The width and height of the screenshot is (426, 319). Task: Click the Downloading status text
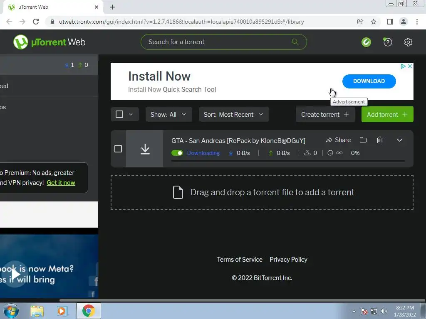pyautogui.click(x=203, y=153)
